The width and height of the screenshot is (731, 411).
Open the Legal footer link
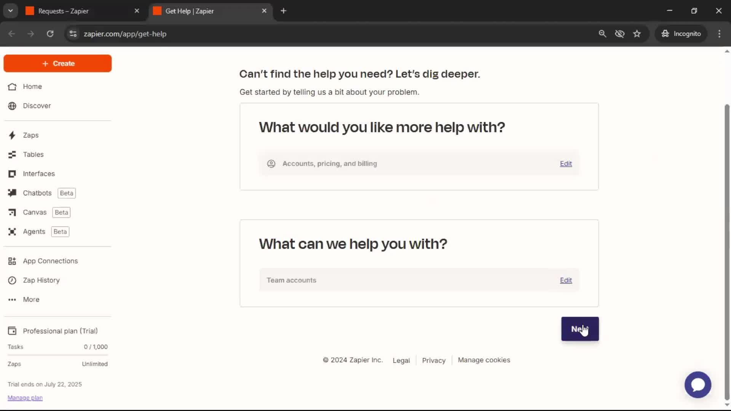[401, 360]
